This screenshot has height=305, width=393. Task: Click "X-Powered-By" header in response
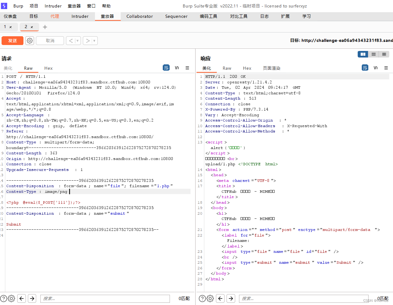(x=220, y=109)
